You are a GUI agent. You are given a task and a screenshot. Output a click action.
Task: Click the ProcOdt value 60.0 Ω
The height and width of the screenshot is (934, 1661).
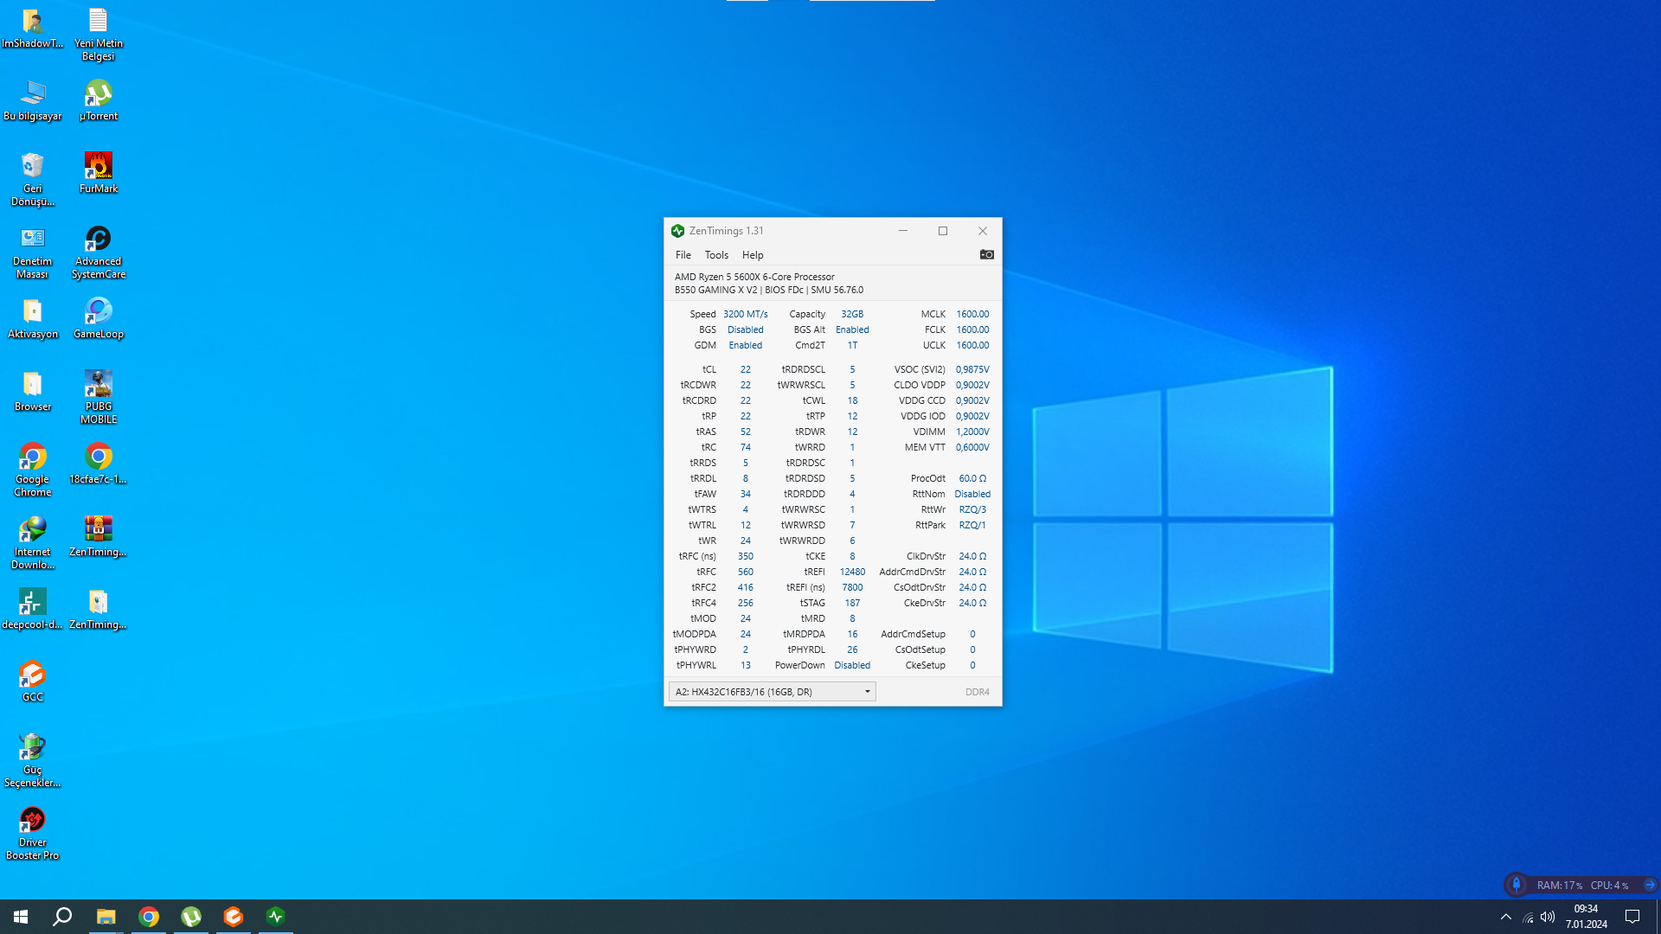click(x=972, y=478)
